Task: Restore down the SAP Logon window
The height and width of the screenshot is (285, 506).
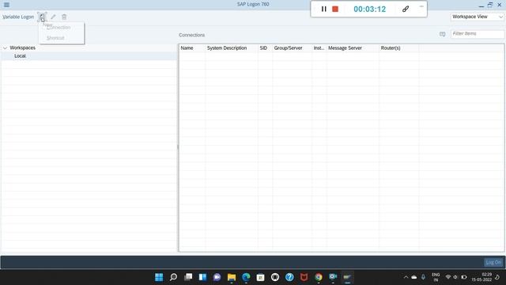Action: 490,5
